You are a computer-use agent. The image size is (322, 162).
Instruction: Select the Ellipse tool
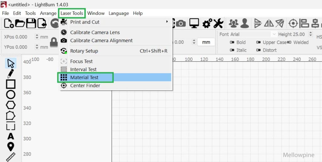[11, 95]
